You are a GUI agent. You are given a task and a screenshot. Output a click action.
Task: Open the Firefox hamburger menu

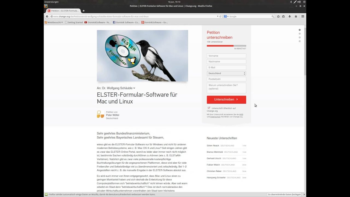tap(303, 16)
